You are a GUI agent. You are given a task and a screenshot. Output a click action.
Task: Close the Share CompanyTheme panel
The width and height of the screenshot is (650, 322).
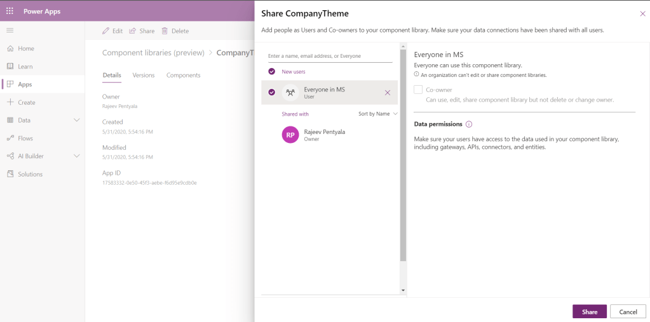642,13
